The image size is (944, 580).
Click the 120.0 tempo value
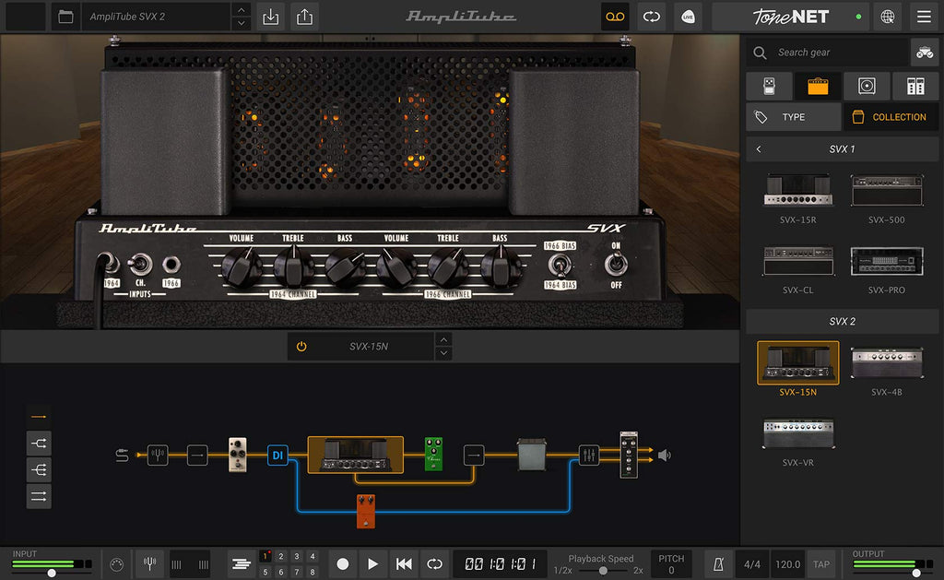point(787,564)
